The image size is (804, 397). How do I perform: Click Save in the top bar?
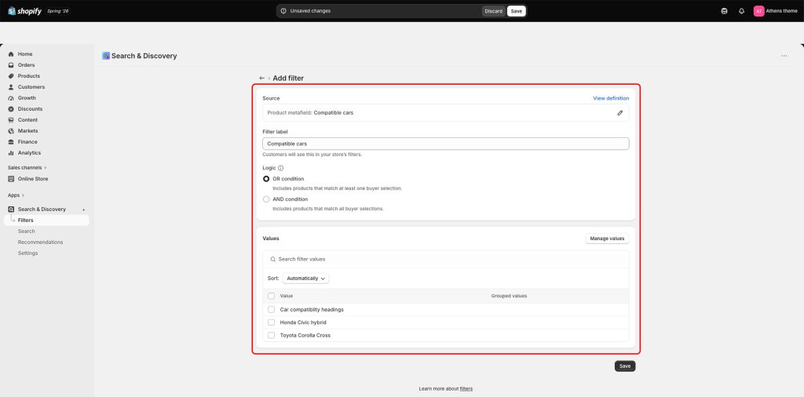(517, 11)
